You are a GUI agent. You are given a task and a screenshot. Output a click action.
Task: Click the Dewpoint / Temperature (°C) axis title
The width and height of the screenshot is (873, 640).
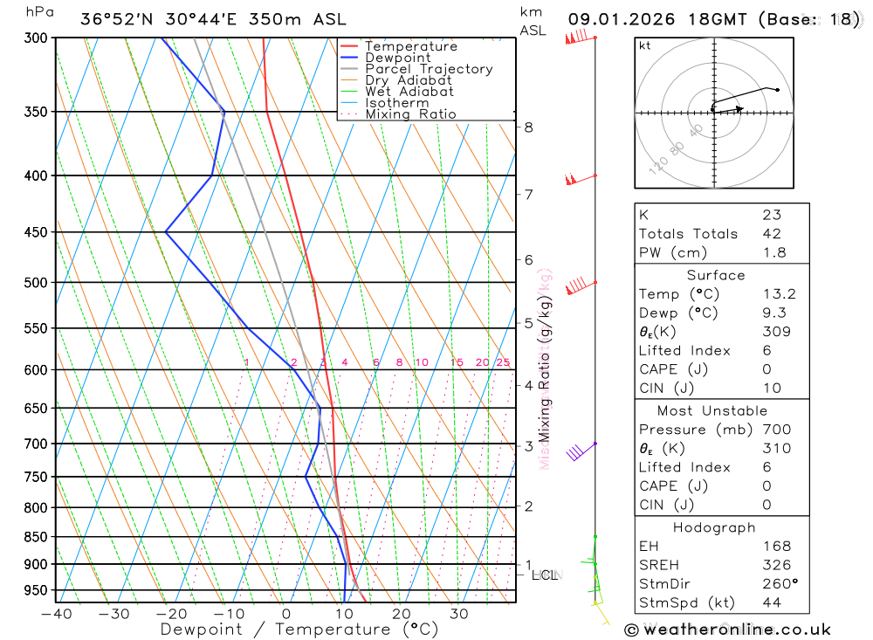click(299, 630)
